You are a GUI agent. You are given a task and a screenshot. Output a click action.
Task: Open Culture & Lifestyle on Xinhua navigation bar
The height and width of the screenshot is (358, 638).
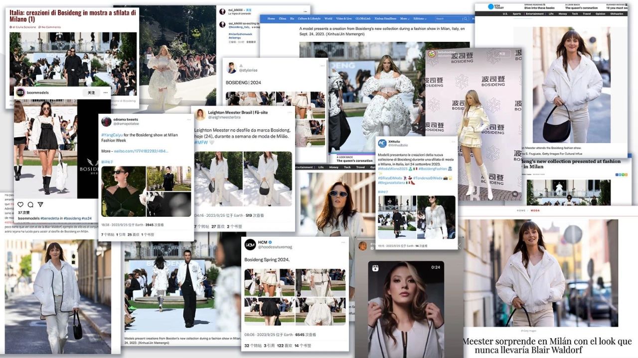tap(310, 18)
